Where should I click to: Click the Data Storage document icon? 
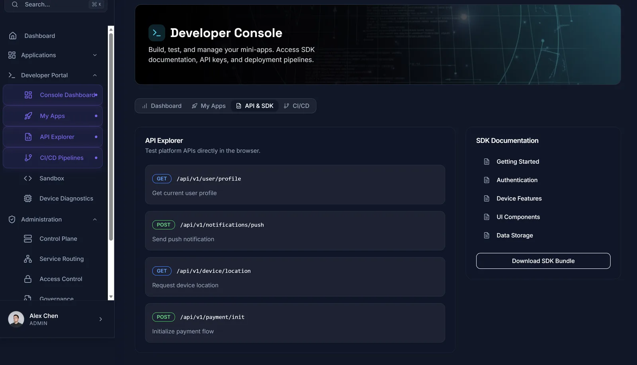coord(487,235)
